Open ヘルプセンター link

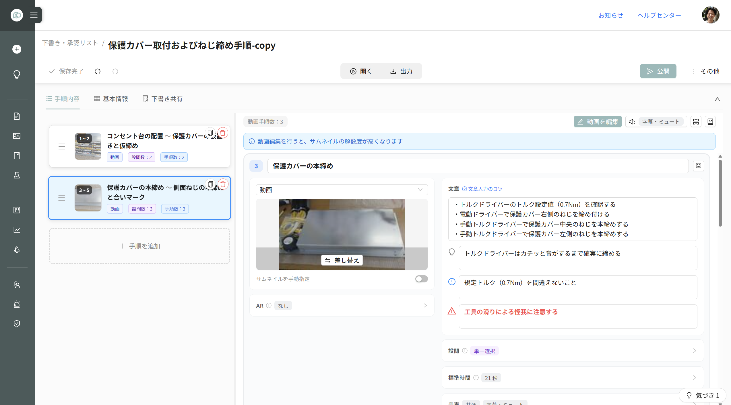[x=659, y=15]
